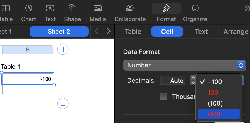The height and width of the screenshot is (123, 250).
Task: Select the Sheet 2 tab
Action: tap(59, 32)
